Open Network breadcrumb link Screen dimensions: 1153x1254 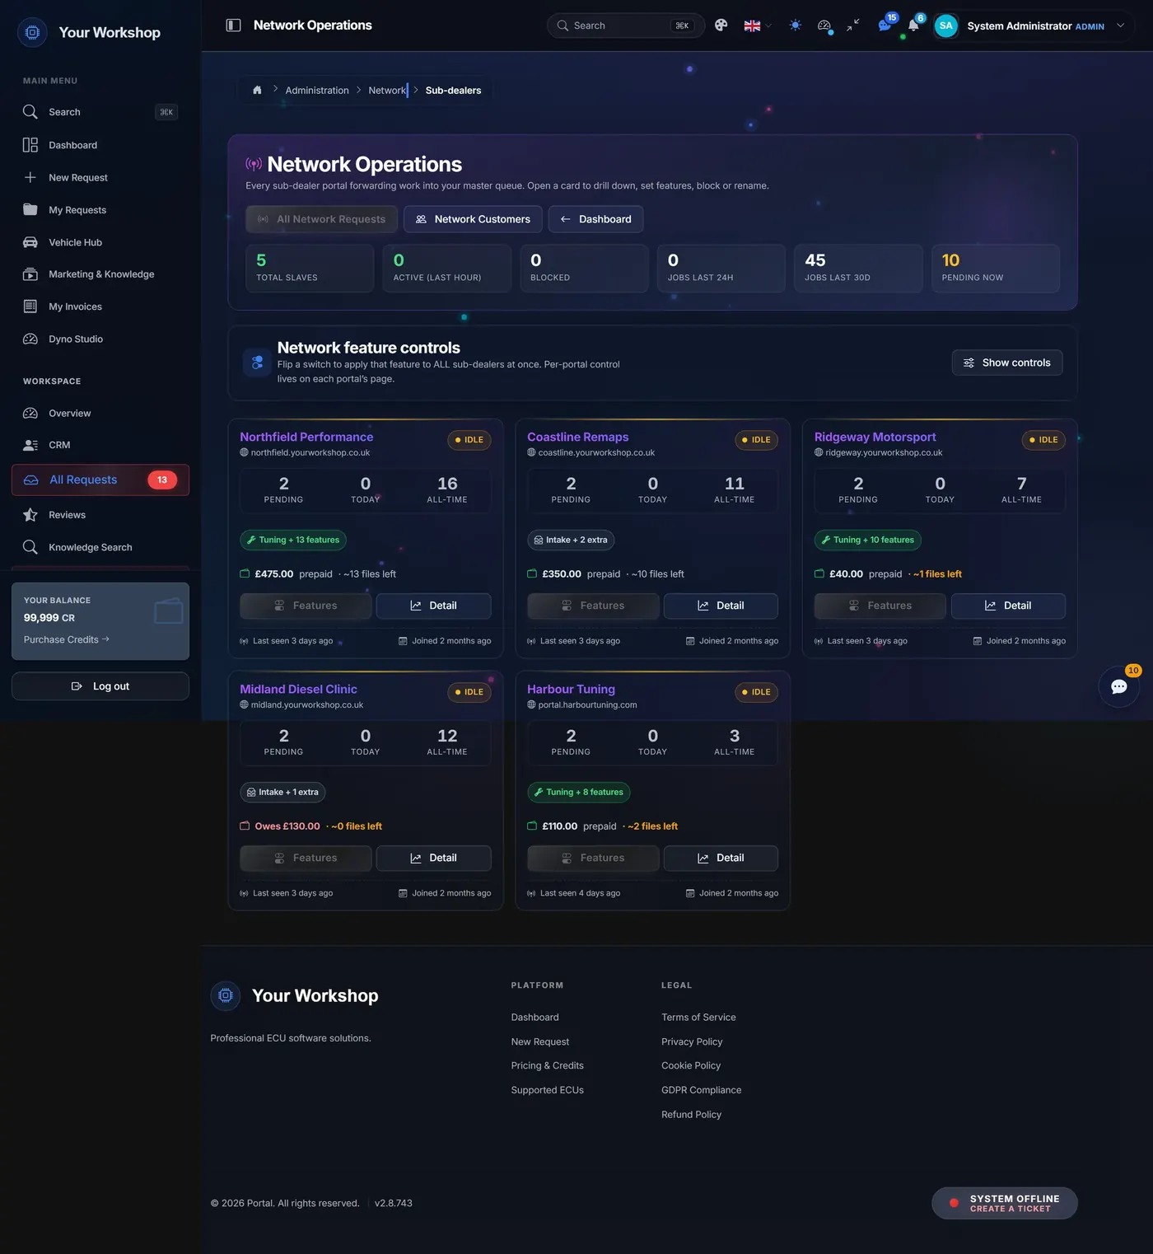click(x=387, y=91)
